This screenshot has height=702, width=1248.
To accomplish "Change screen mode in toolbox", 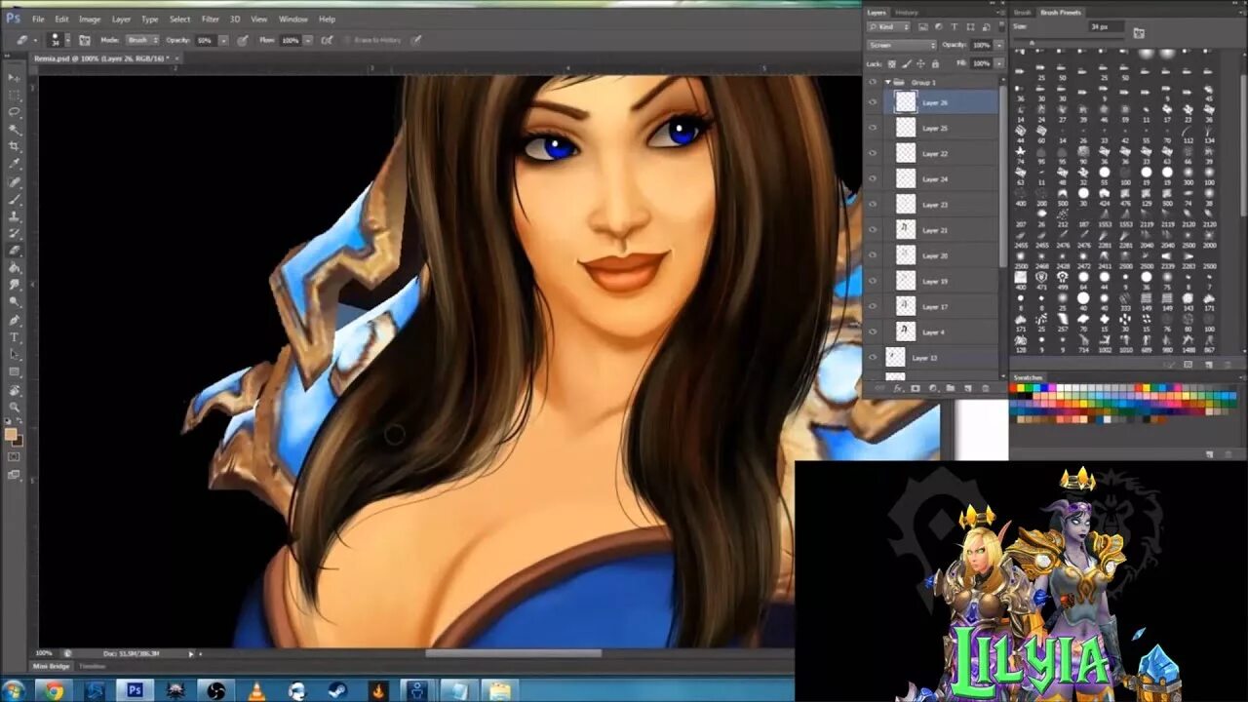I will click(x=14, y=475).
